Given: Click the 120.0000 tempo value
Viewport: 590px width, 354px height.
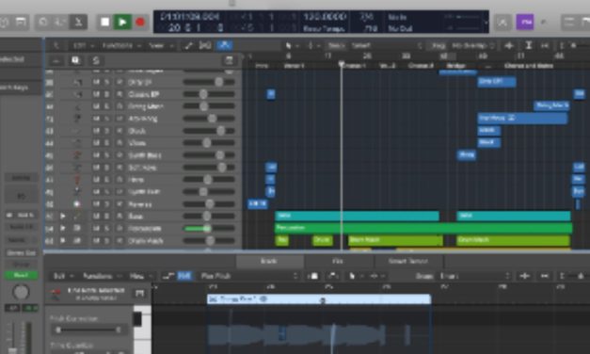Looking at the screenshot, I should 325,17.
